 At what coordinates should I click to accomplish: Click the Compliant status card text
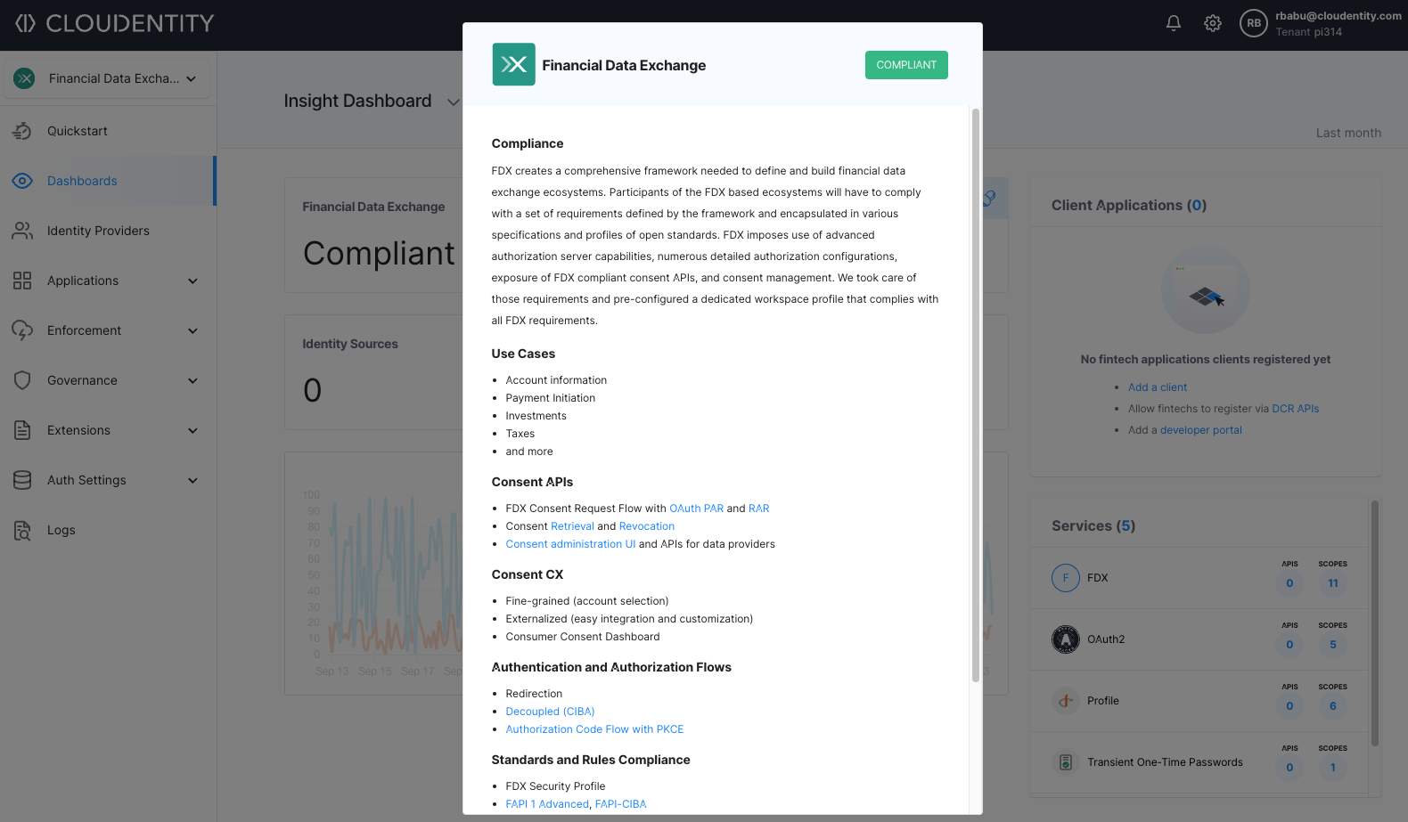(379, 254)
